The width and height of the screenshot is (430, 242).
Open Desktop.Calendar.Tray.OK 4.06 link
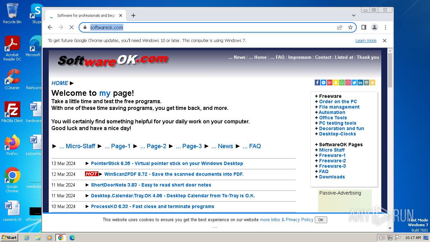[x=173, y=196]
